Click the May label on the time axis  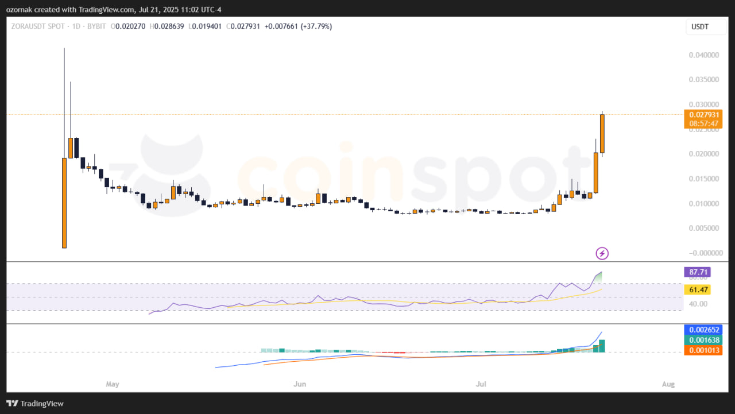click(x=113, y=384)
